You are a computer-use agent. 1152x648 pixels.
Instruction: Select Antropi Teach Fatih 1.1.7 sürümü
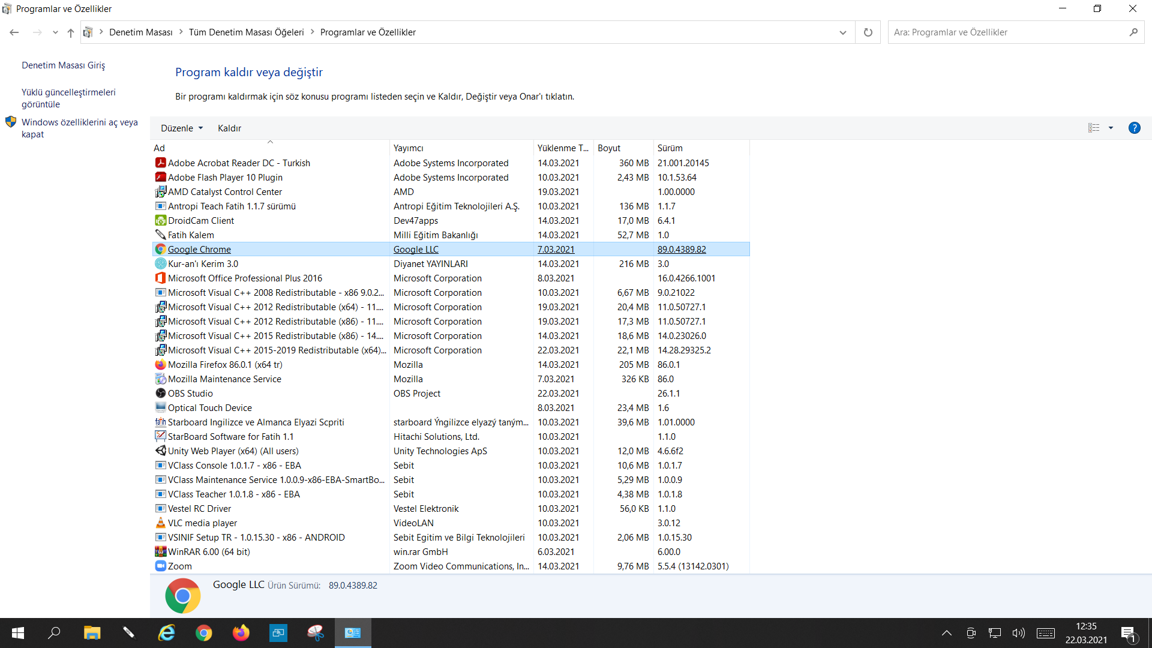point(451,206)
